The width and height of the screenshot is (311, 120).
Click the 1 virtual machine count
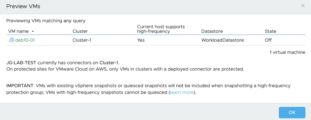pyautogui.click(x=287, y=52)
